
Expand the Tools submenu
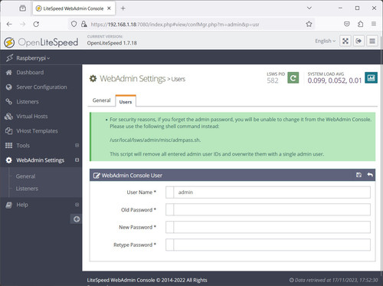tap(77, 145)
